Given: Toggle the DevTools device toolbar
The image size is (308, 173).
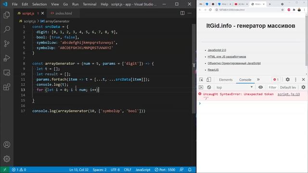Looking at the screenshot, I should (208, 79).
